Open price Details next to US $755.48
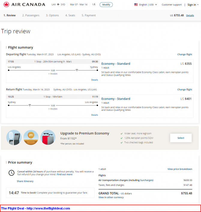Image resolution: width=201 pixels, height=212 pixels. (190, 15)
